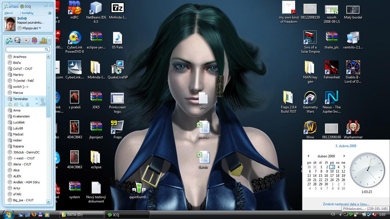The image size is (390, 219).
Task: Click the games controller icon in ICQ toolbar
Action: coord(9,40)
